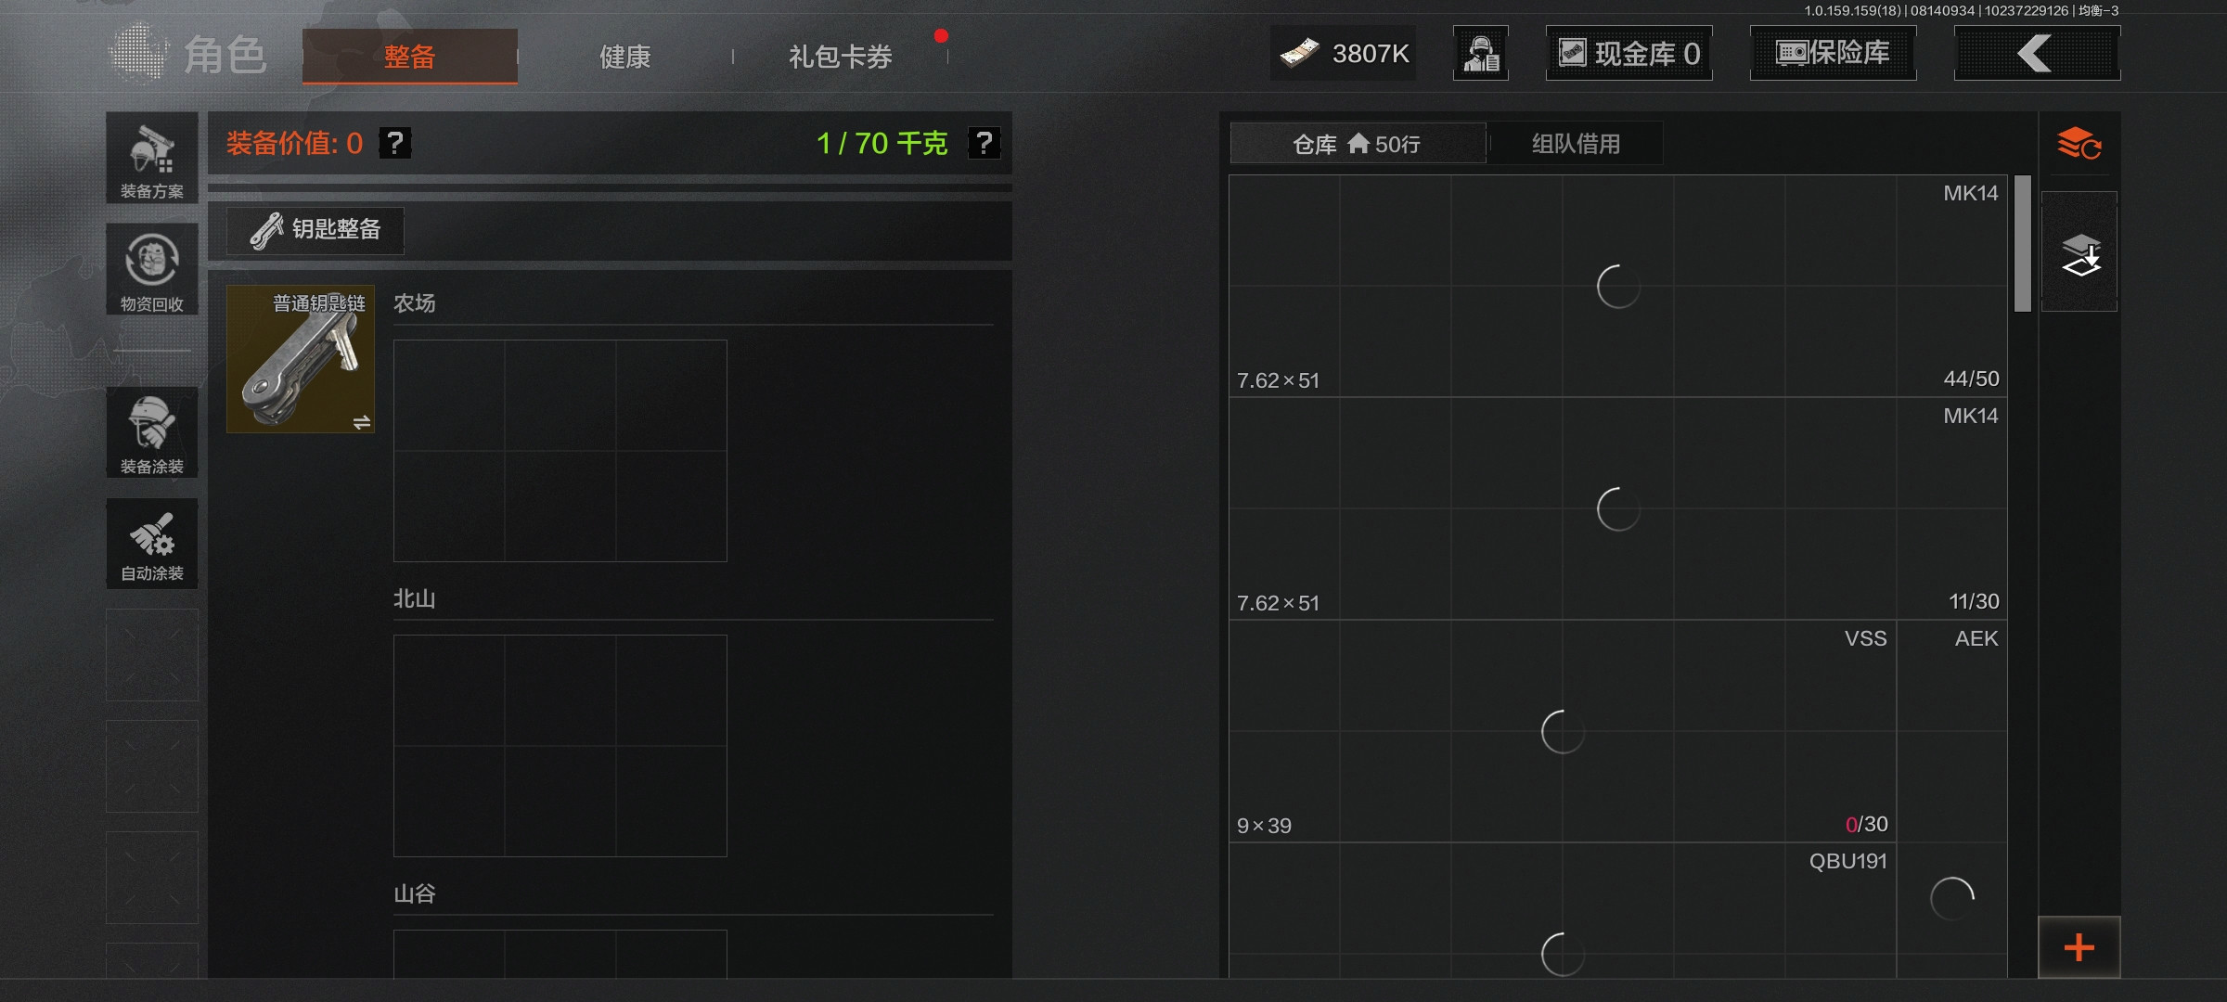
Task: Click the warehouse vertical scrollbar thumb
Action: click(2023, 243)
